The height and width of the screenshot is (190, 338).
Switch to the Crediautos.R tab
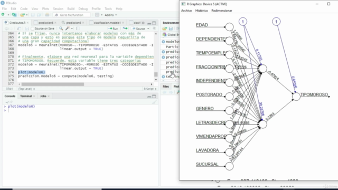17,23
